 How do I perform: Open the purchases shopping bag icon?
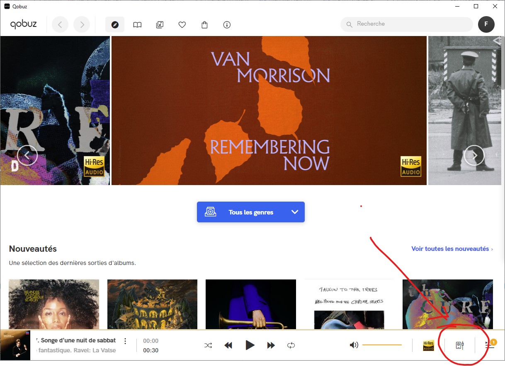coord(204,25)
